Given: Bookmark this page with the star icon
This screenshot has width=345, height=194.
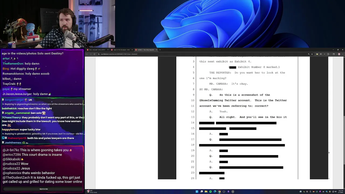Looking at the screenshot, I should point(312,54).
